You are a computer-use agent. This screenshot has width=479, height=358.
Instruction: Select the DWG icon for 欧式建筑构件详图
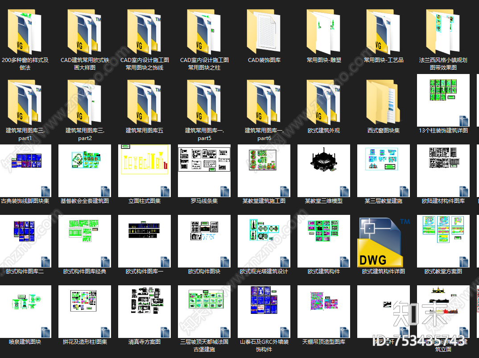click(384, 242)
